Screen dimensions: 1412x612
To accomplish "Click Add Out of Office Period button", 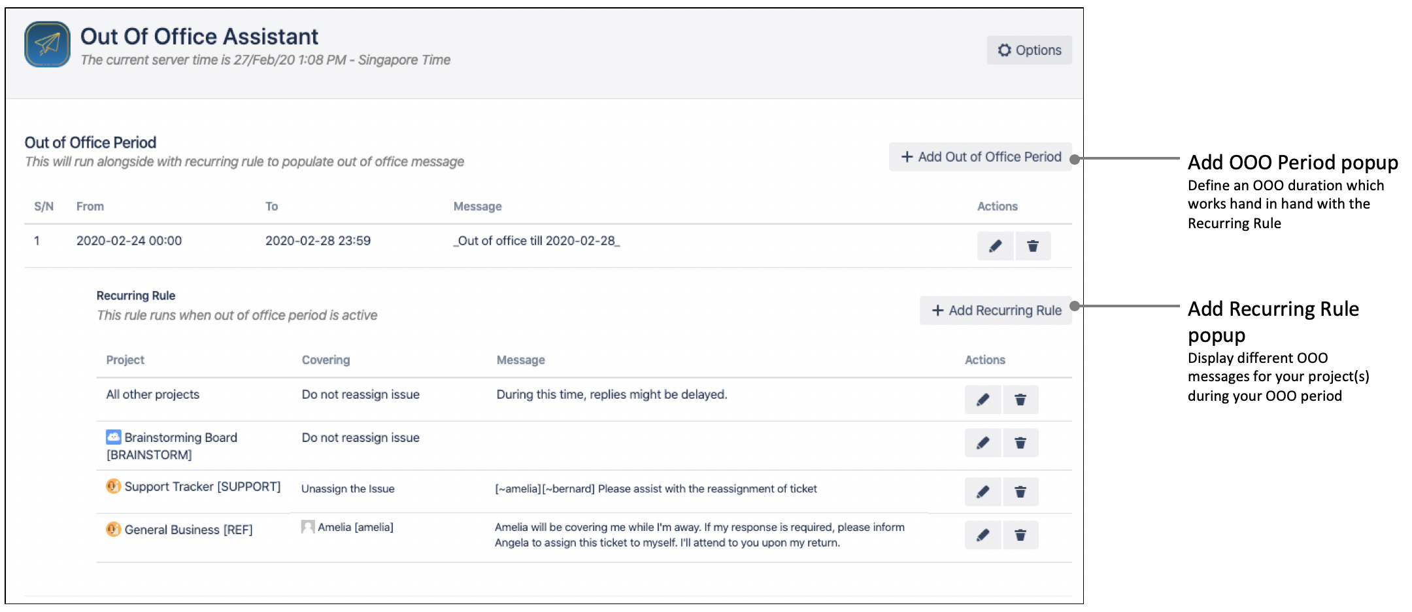I will (980, 157).
